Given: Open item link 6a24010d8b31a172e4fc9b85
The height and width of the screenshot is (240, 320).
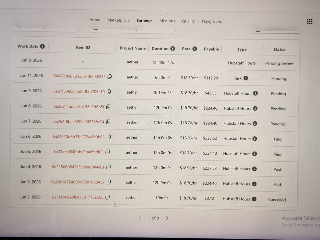Looking at the screenshot, I should 79,137.
